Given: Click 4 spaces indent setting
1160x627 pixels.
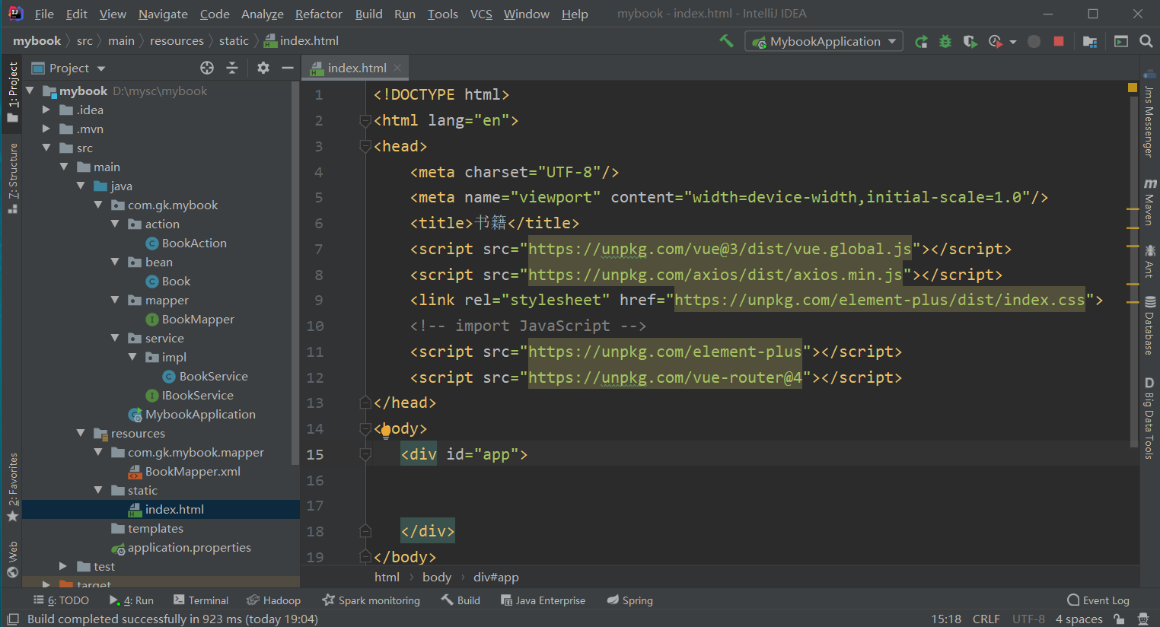Looking at the screenshot, I should 1079,619.
